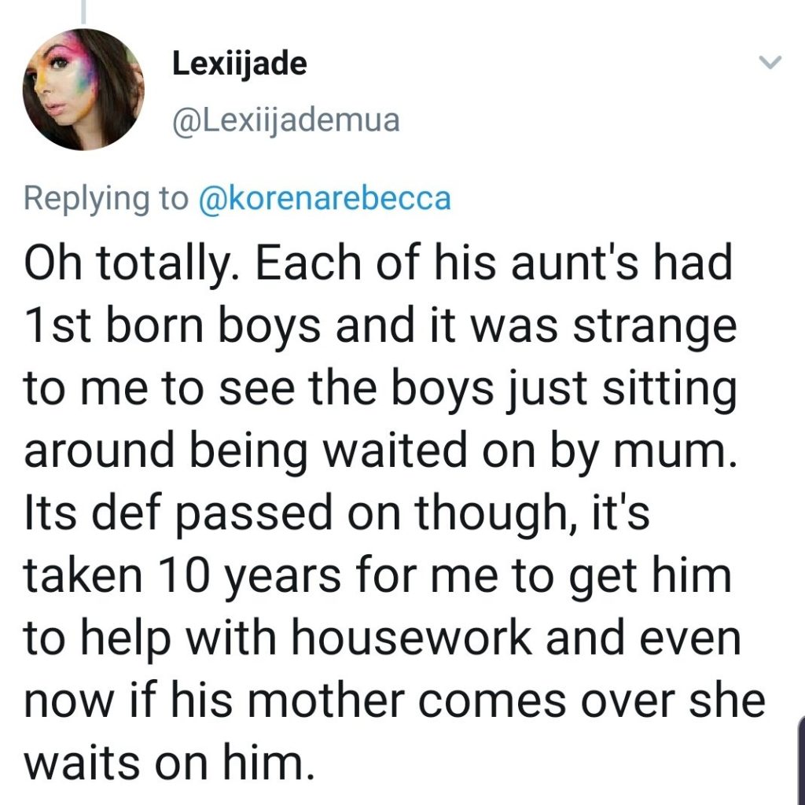Click the dark panel edge at lower right
The width and height of the screenshot is (805, 805).
click(x=801, y=760)
